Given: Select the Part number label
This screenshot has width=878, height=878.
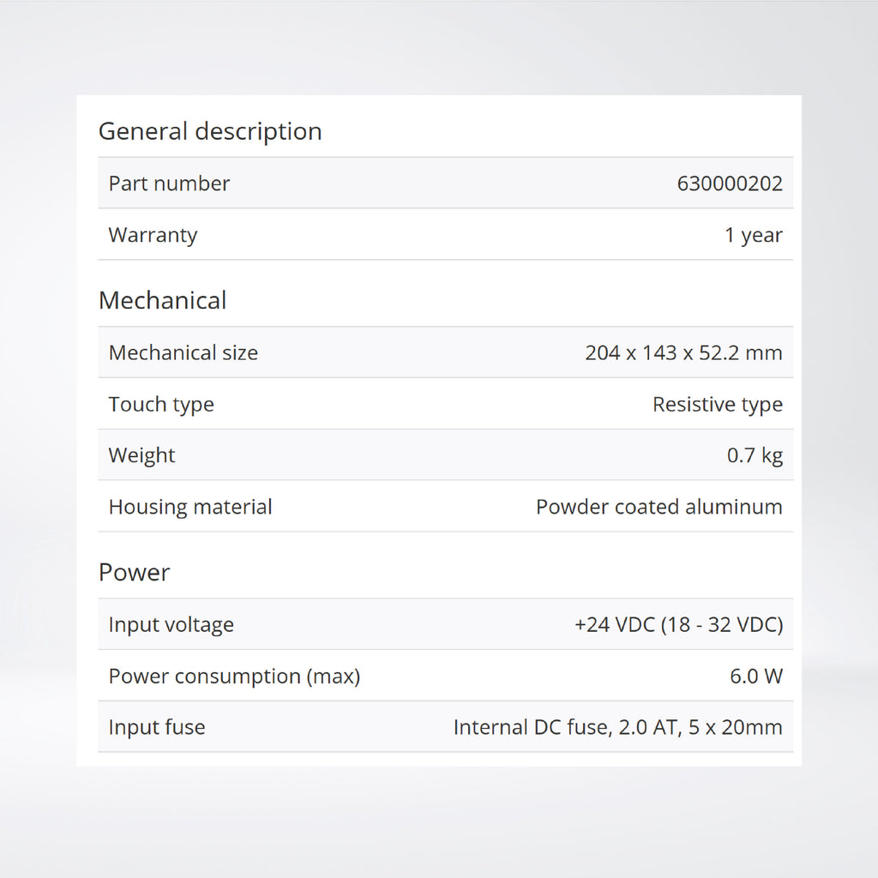Looking at the screenshot, I should tap(169, 183).
